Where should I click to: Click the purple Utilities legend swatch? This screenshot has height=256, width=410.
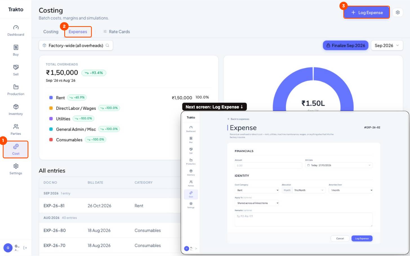51,119
